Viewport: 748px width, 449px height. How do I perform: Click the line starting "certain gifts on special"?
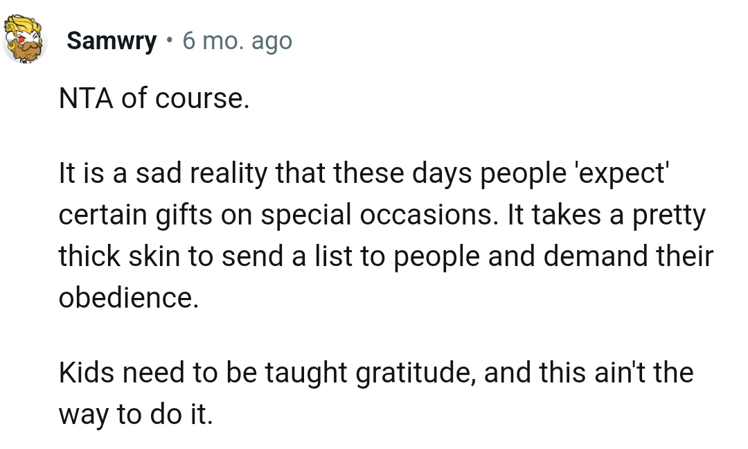tap(381, 216)
